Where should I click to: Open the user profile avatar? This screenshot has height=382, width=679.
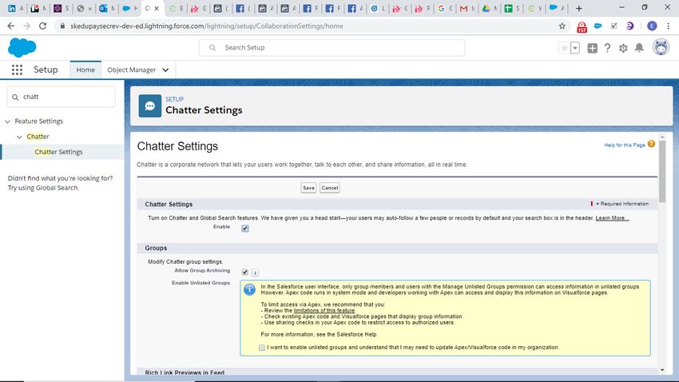tap(661, 48)
